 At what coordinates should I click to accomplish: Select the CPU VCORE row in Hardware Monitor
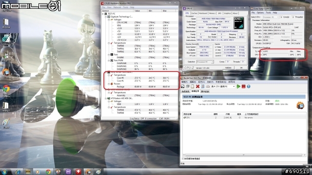[x=140, y=22]
